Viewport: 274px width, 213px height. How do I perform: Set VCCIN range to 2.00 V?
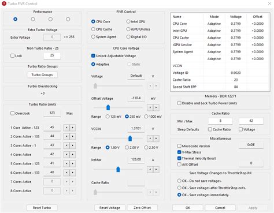click(132, 148)
